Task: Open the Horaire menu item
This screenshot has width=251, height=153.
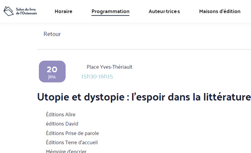Action: pyautogui.click(x=64, y=11)
